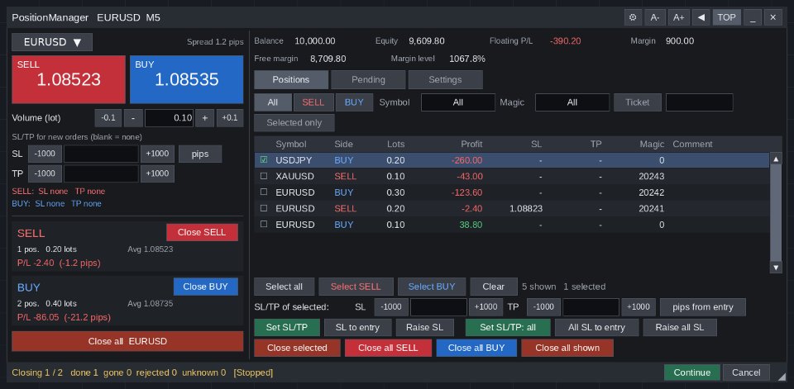
Task: Click the Close selected button
Action: 297,348
